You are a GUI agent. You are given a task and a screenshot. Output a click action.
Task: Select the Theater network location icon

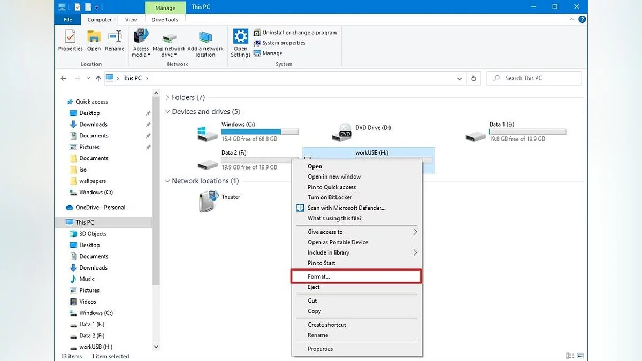coord(207,202)
